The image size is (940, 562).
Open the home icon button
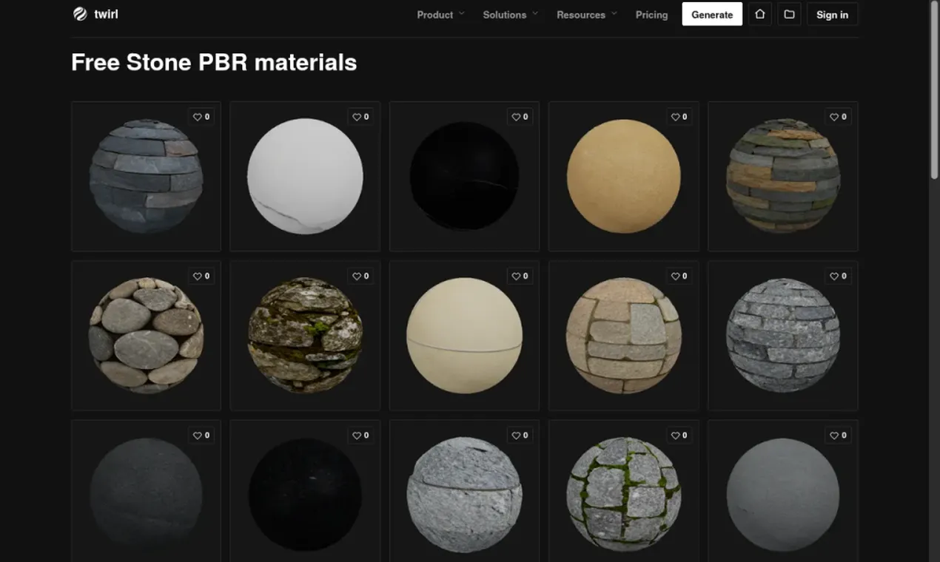pos(759,14)
